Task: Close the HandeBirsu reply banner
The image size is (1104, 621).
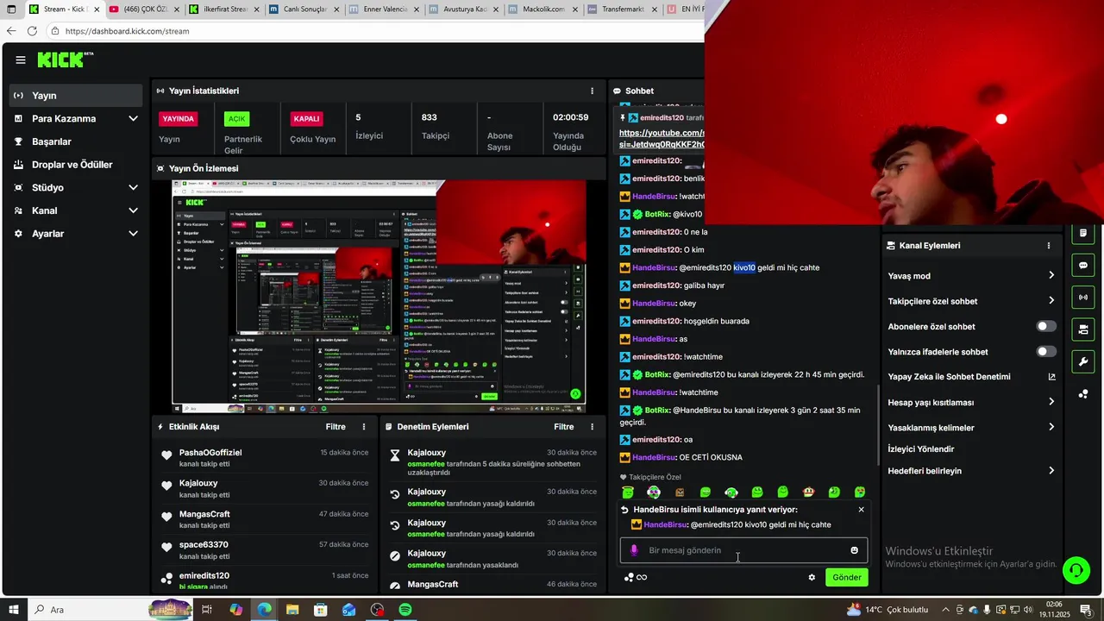Action: coord(861,510)
